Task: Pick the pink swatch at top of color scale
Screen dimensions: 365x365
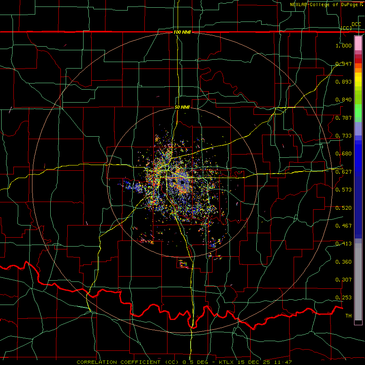Action: (x=358, y=43)
